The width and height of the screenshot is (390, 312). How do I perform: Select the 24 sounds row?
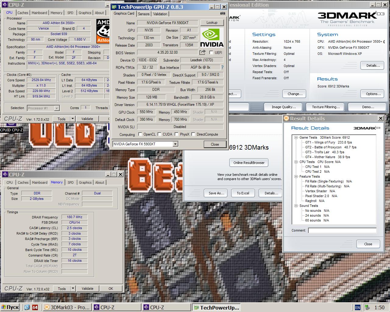point(317,215)
